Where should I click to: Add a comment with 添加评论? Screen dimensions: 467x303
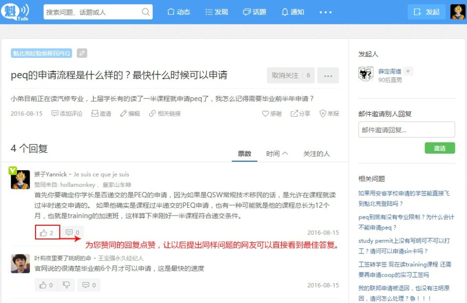click(67, 114)
